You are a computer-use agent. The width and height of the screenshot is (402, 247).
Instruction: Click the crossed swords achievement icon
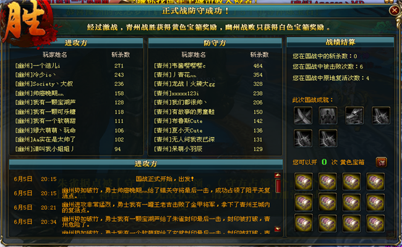(303, 115)
